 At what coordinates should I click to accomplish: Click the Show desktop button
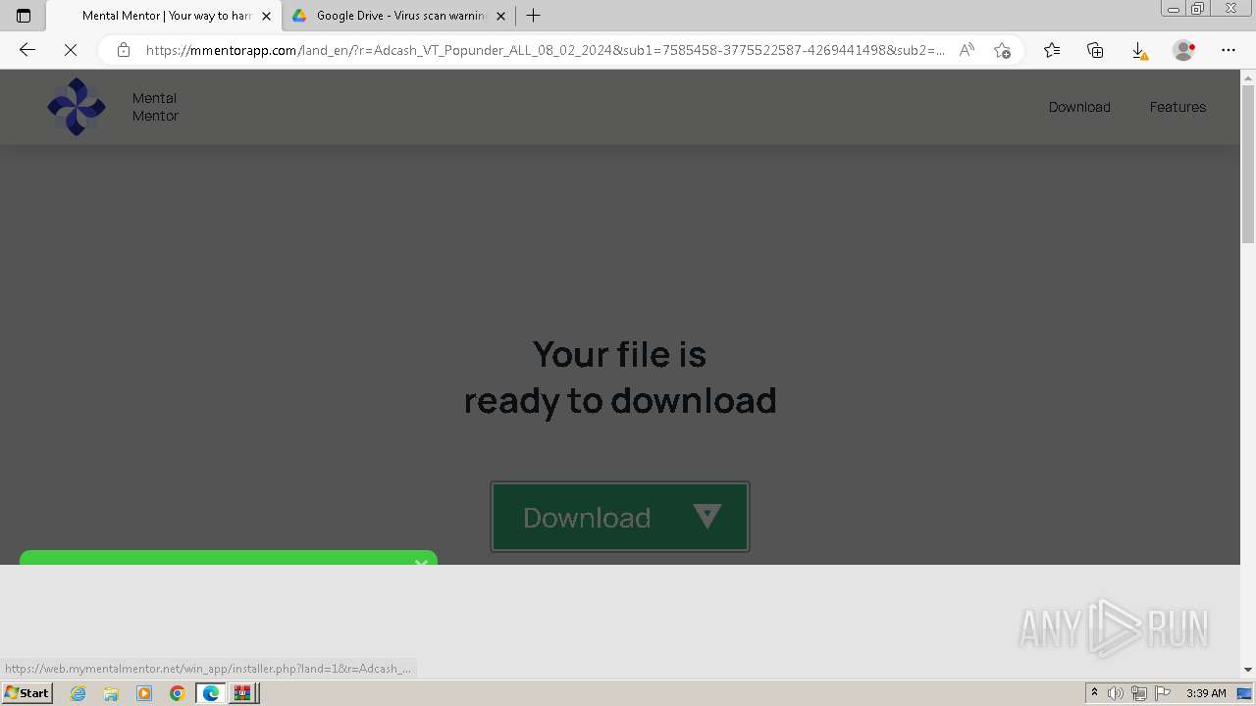[1245, 693]
